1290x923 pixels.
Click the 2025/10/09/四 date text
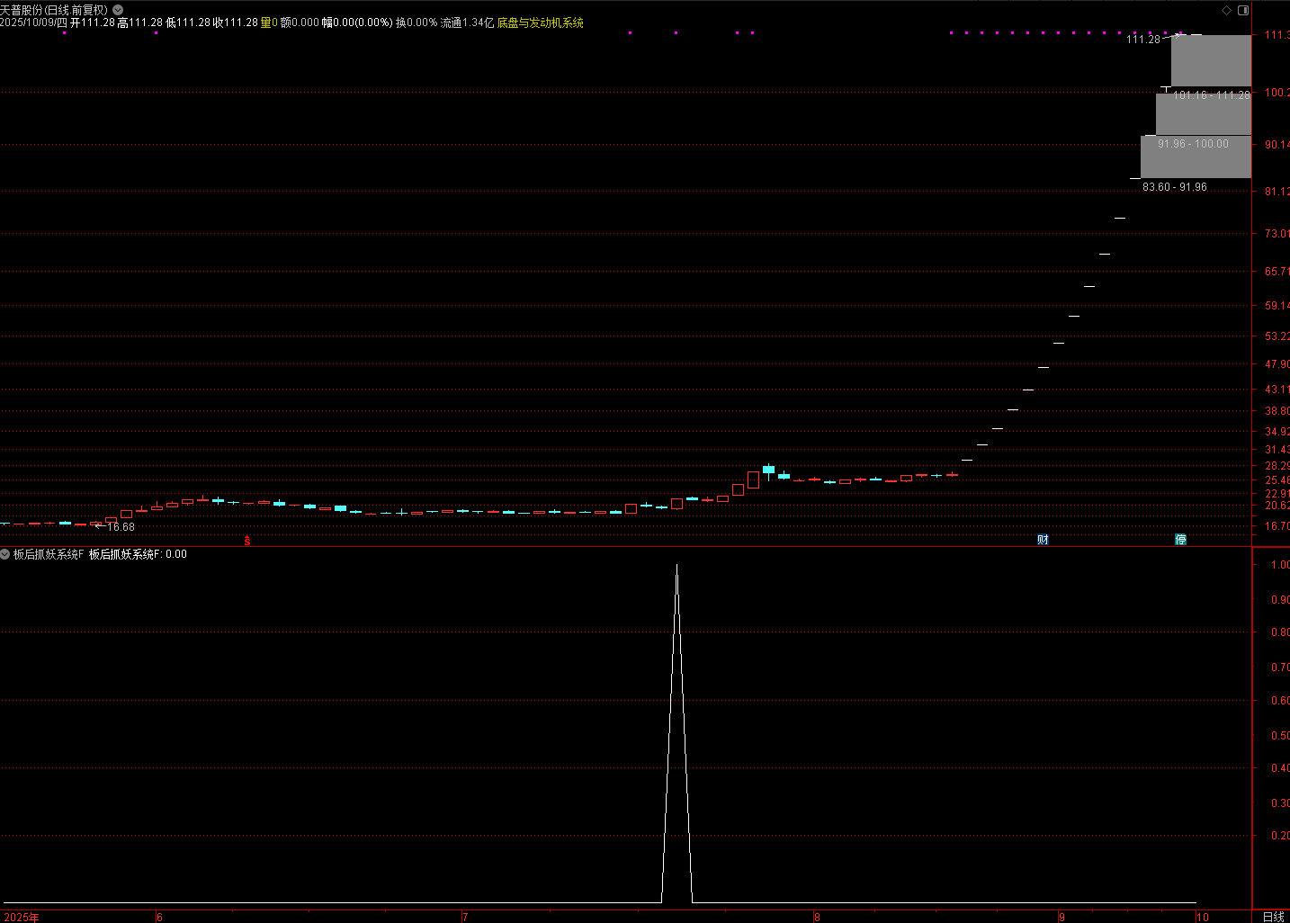pos(33,22)
